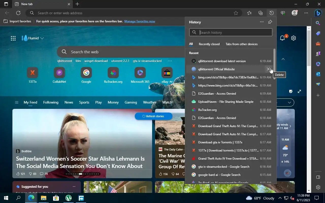The height and width of the screenshot is (203, 325).
Task: Click Import favorites button
Action: (x=17, y=21)
